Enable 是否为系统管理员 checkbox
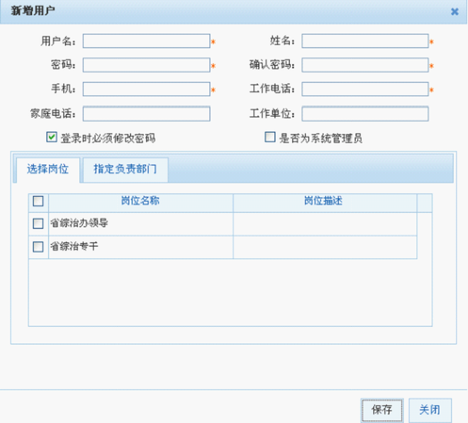The image size is (468, 423). [x=269, y=138]
